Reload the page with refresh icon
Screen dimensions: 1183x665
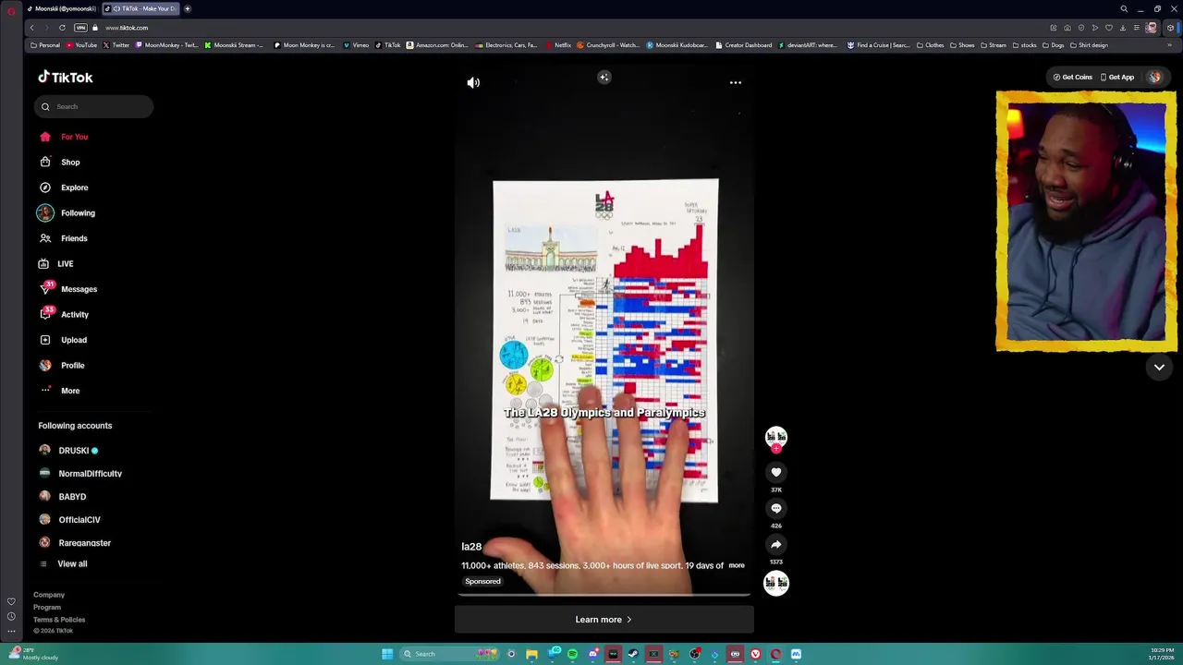point(62,28)
